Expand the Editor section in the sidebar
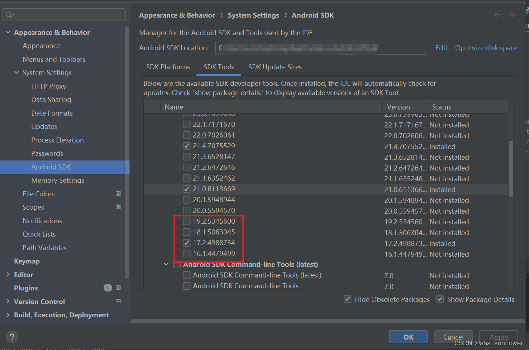Screen dimensions: 529x350 tap(8, 274)
